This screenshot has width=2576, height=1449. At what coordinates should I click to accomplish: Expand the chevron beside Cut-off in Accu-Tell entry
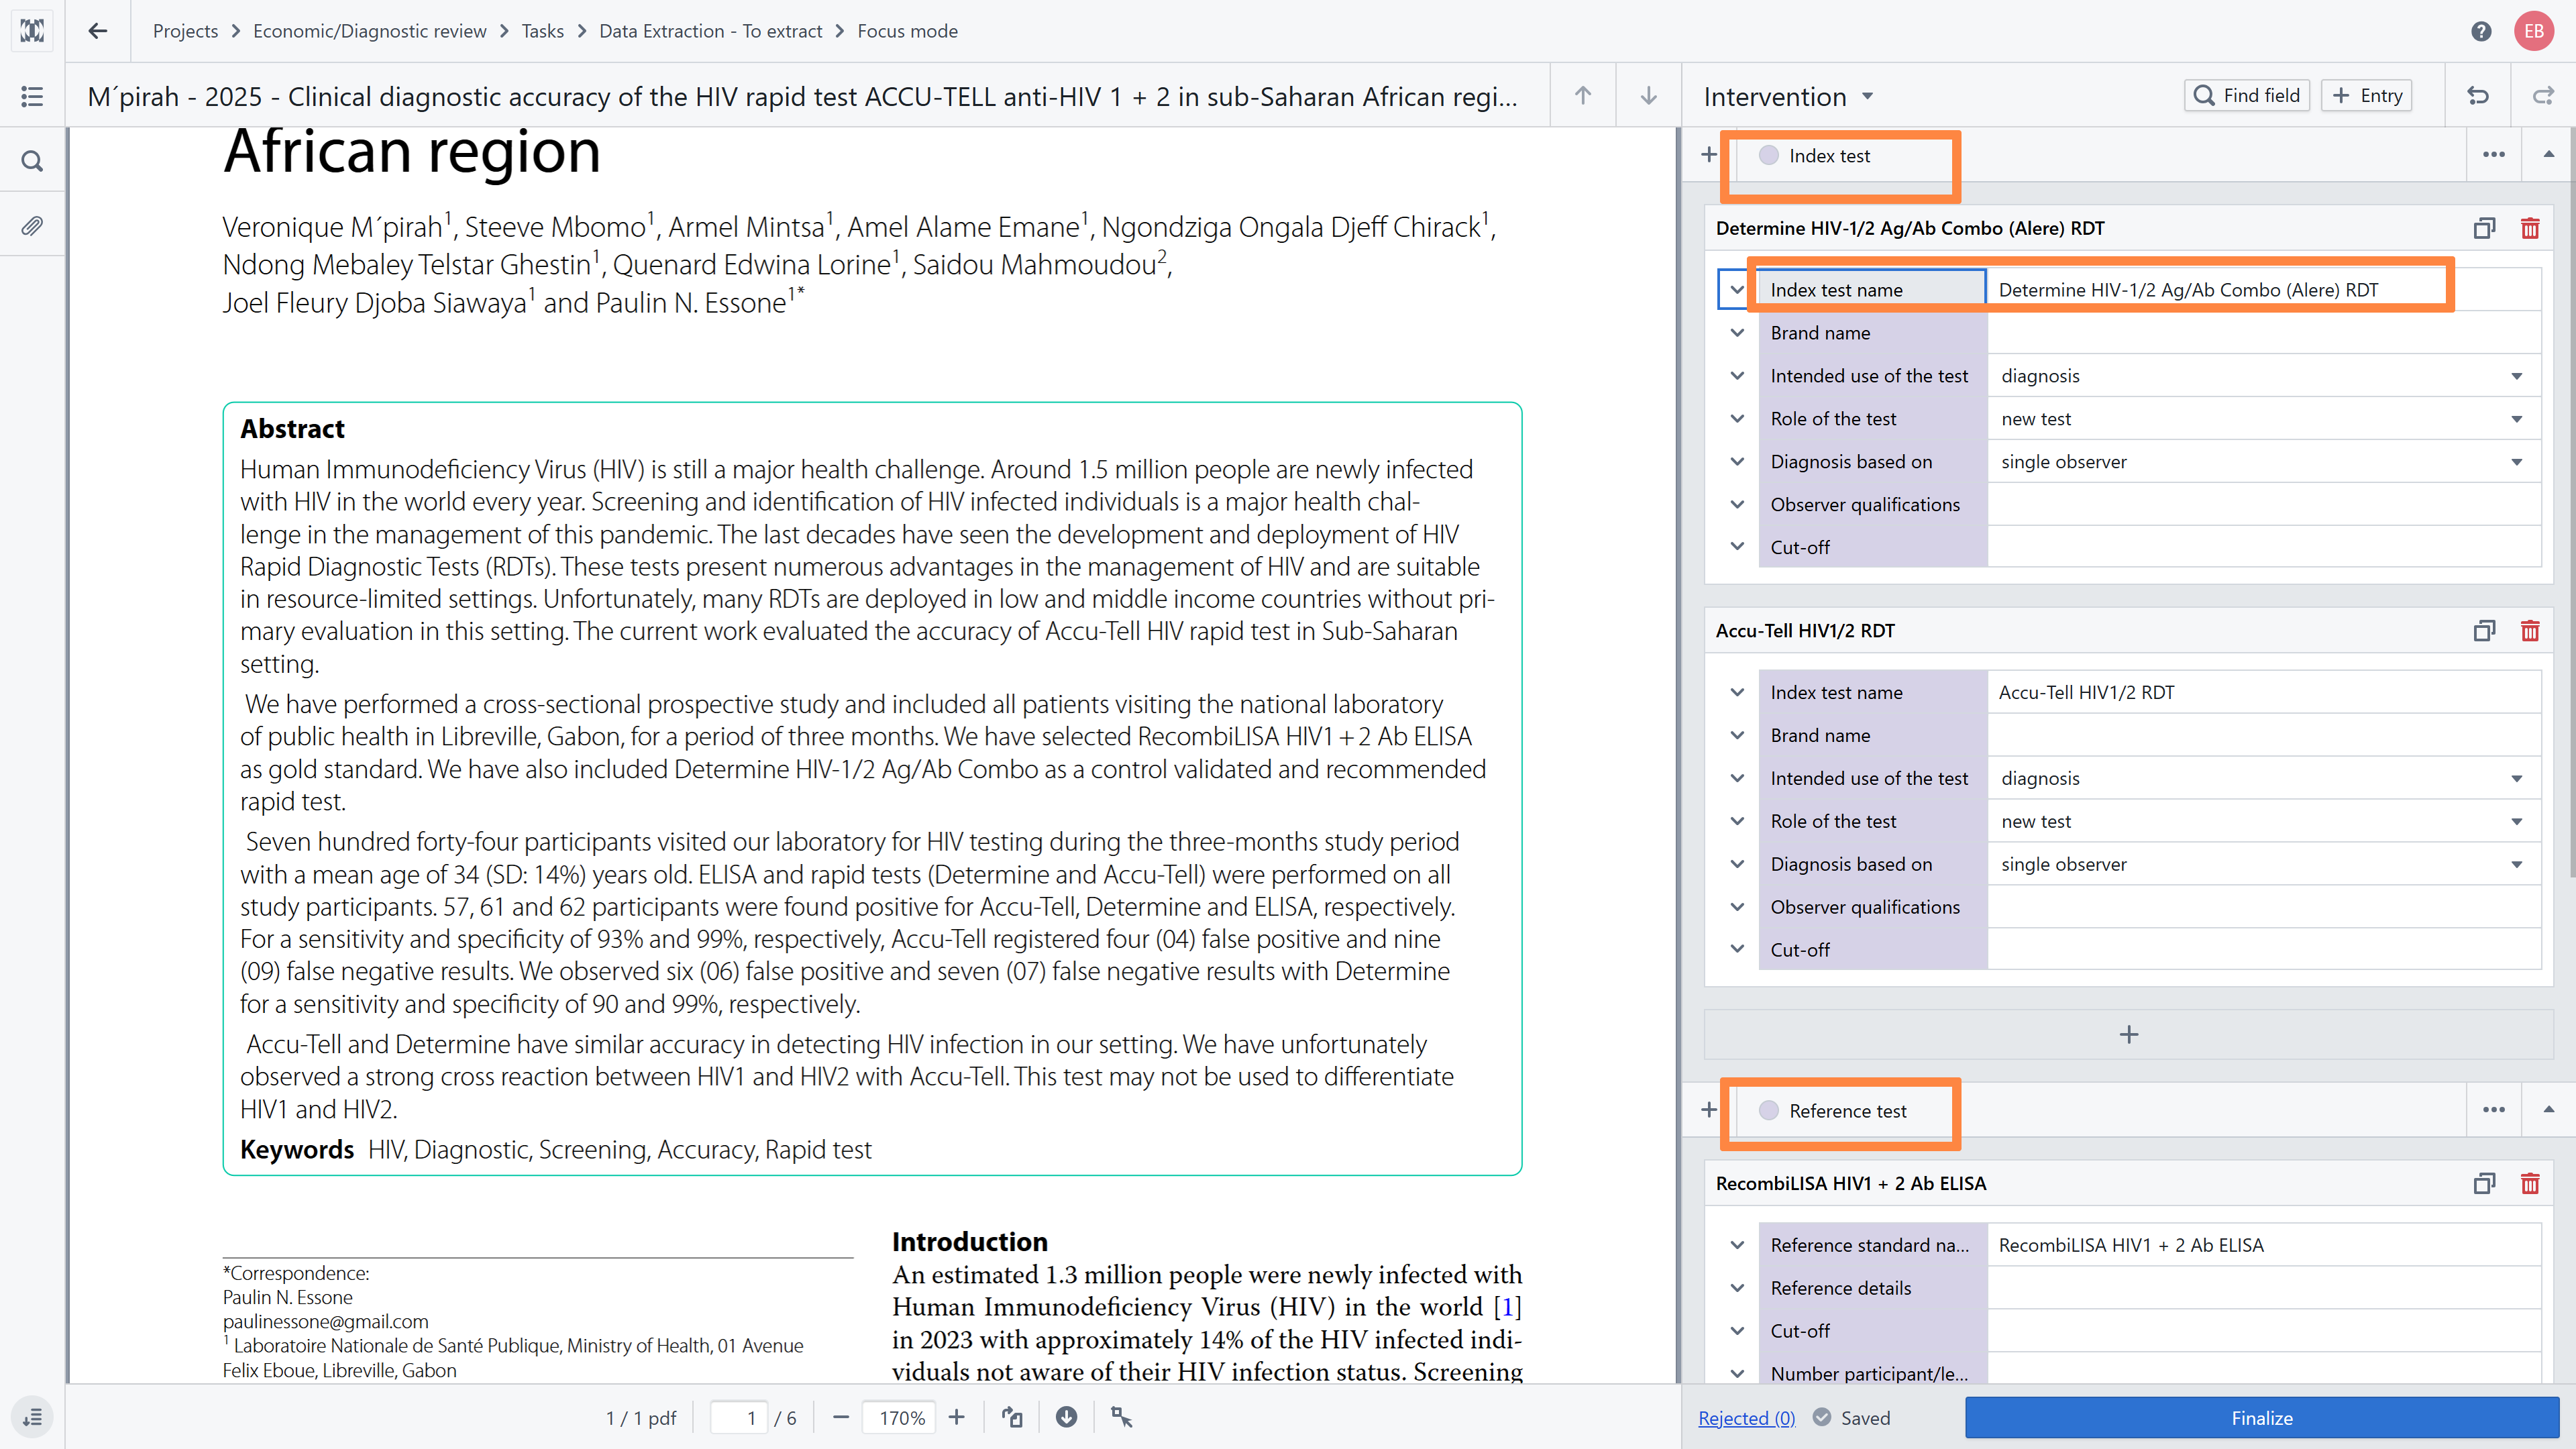coord(1737,950)
